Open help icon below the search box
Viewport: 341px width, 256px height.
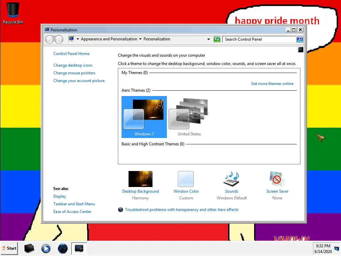click(x=301, y=50)
